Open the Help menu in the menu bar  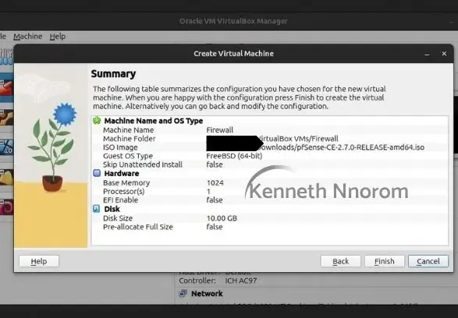58,37
